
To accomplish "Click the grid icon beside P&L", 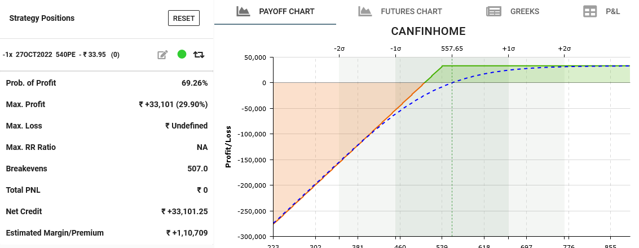I will (x=590, y=11).
